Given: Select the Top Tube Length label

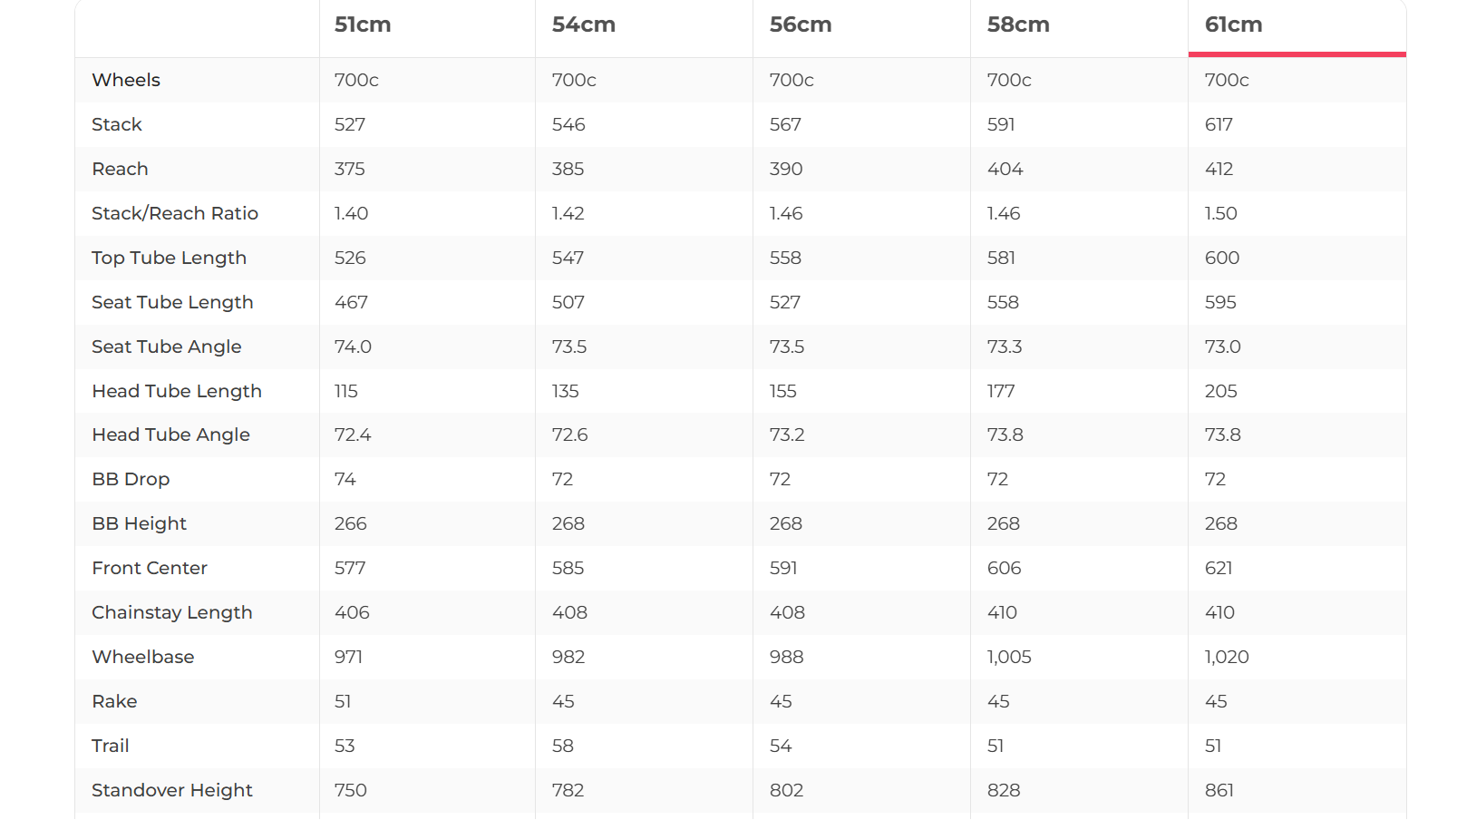Looking at the screenshot, I should 169,258.
